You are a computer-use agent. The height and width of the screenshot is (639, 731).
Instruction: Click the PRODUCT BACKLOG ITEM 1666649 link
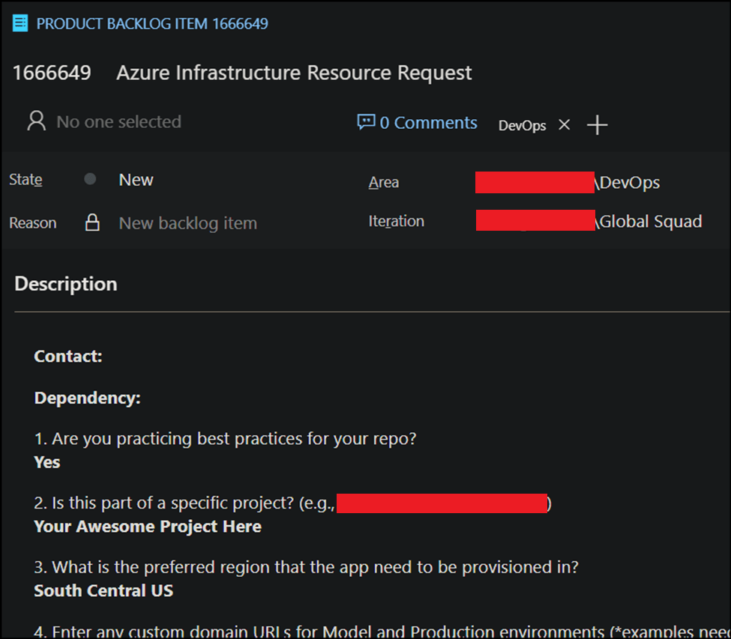click(152, 23)
